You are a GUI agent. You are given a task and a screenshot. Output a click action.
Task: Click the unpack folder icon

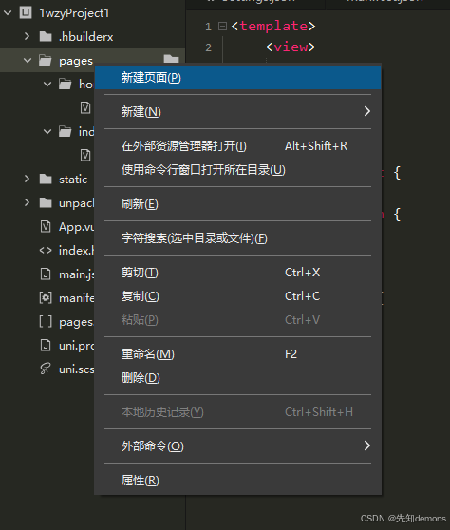[46, 203]
